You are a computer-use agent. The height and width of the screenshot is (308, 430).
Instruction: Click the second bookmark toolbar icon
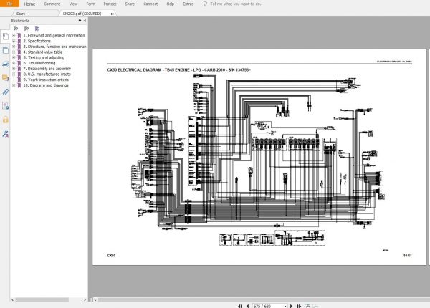27,28
